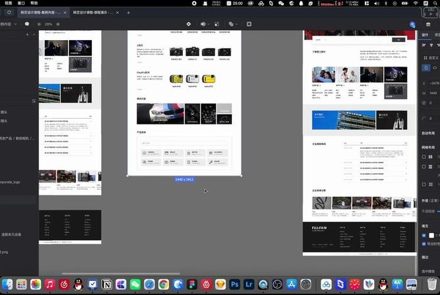Select the highlighted portrait frame orientation button
This screenshot has width=440, height=295.
[426, 68]
